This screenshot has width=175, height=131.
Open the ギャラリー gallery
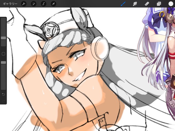click(10, 4)
